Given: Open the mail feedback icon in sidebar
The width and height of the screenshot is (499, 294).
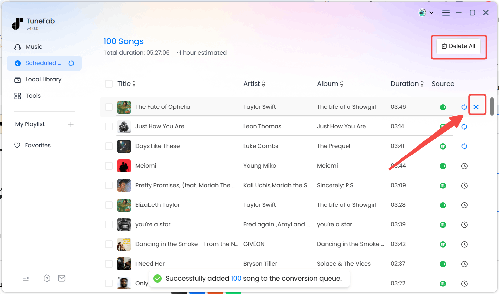Looking at the screenshot, I should pyautogui.click(x=62, y=278).
